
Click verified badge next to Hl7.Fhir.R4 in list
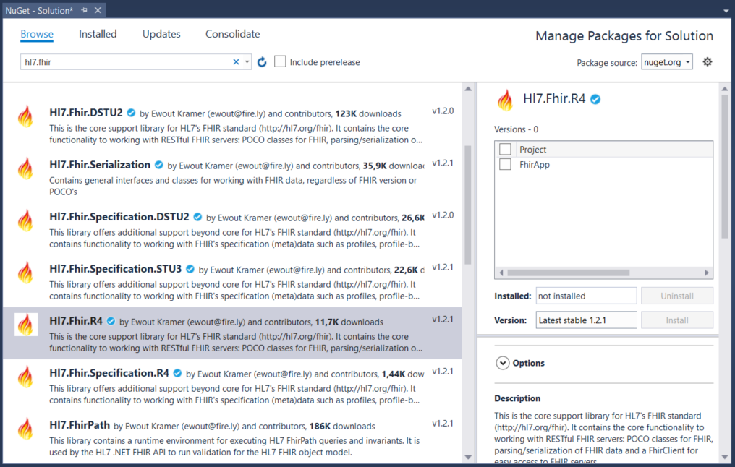[111, 321]
